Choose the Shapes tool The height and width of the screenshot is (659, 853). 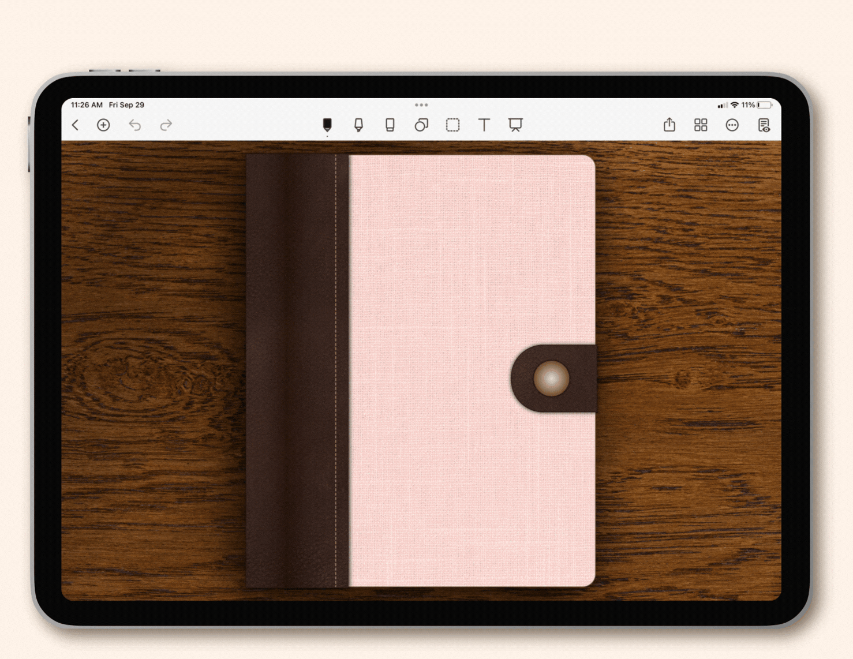pos(421,125)
